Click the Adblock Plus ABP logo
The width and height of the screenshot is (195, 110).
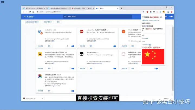coord(82,32)
